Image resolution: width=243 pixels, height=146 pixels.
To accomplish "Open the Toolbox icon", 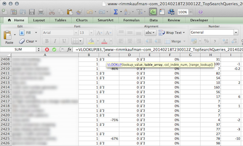I will (x=162, y=12).
